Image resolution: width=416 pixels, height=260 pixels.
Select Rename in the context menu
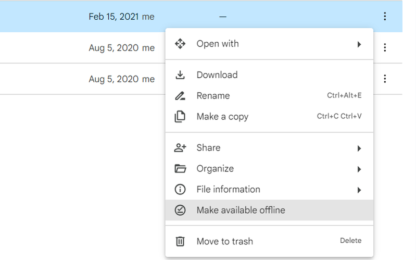point(213,96)
